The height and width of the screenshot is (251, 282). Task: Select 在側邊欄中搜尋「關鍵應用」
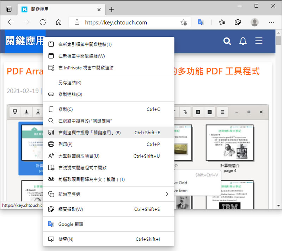[109, 133]
